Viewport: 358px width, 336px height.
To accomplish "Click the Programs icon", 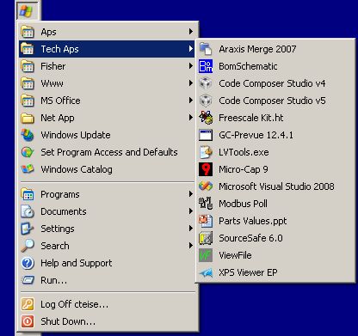I will tap(28, 194).
